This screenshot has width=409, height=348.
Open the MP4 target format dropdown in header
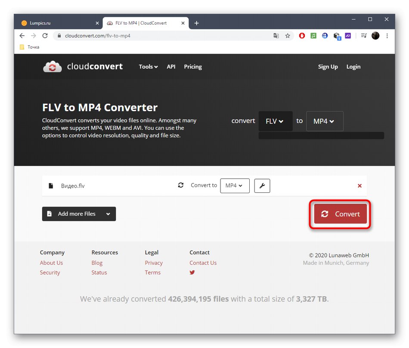[325, 121]
